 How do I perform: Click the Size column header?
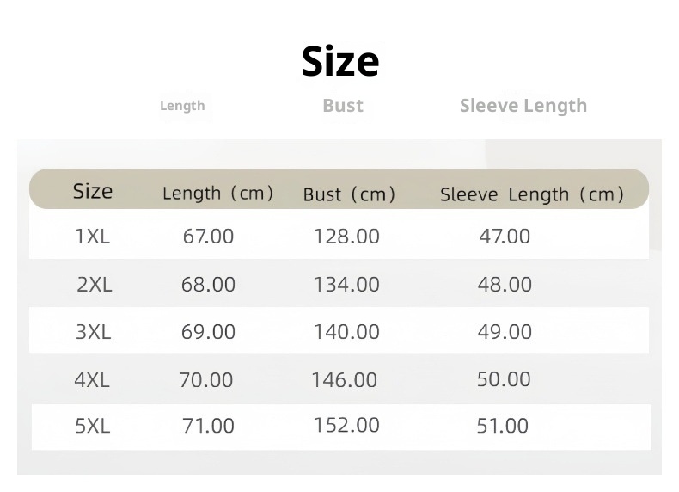tap(93, 191)
